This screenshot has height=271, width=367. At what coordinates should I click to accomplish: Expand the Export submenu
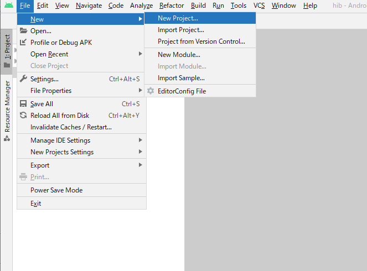click(140, 165)
